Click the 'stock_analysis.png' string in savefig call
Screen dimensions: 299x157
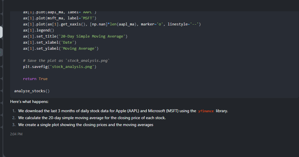[72, 67]
